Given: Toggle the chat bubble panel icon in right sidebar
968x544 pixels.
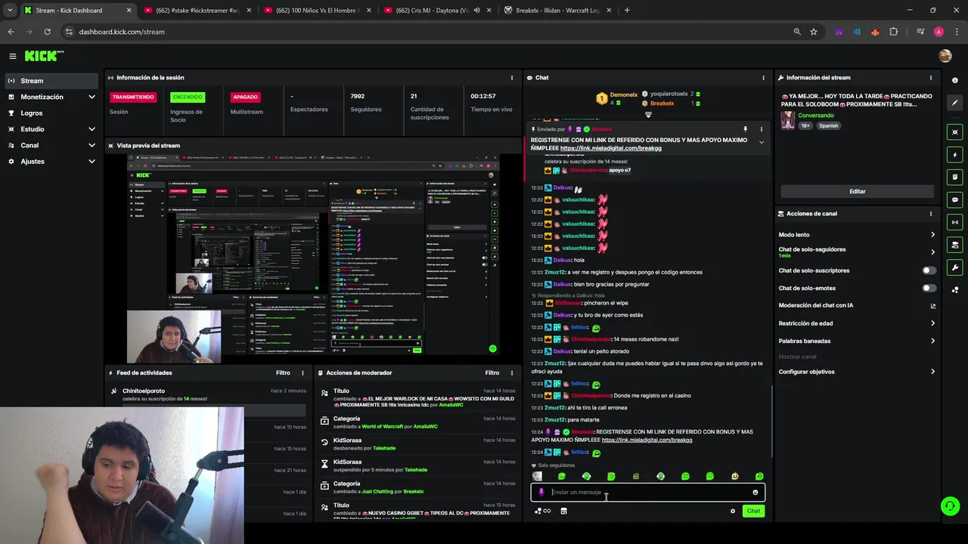Looking at the screenshot, I should tap(955, 199).
